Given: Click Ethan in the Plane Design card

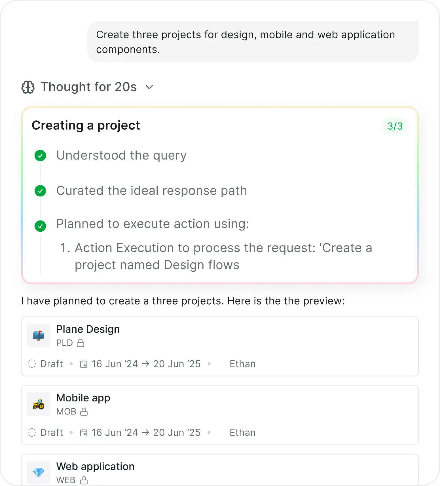Looking at the screenshot, I should click(x=242, y=364).
